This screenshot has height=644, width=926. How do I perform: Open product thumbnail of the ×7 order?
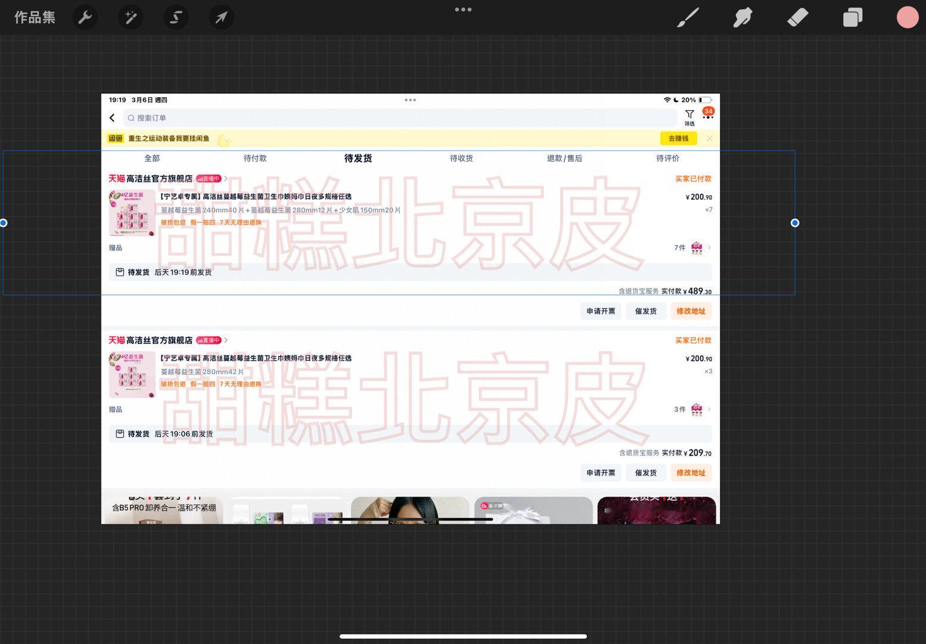tap(132, 213)
